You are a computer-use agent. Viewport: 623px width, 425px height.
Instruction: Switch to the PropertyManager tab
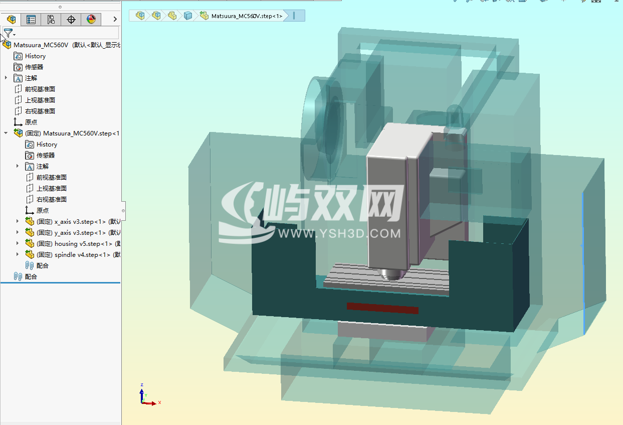click(x=31, y=20)
